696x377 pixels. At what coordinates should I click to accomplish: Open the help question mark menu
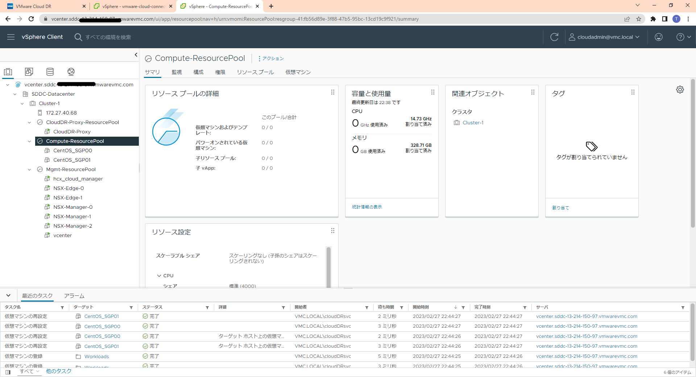tap(684, 37)
